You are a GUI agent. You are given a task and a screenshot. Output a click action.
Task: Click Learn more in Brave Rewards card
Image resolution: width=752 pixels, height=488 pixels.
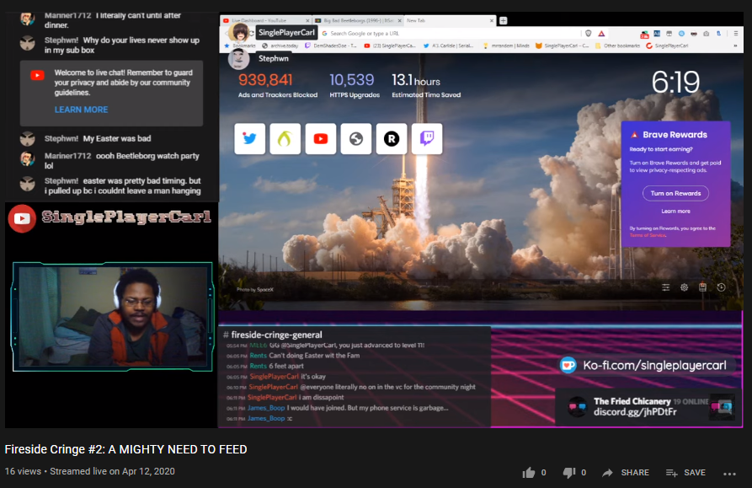[675, 212]
